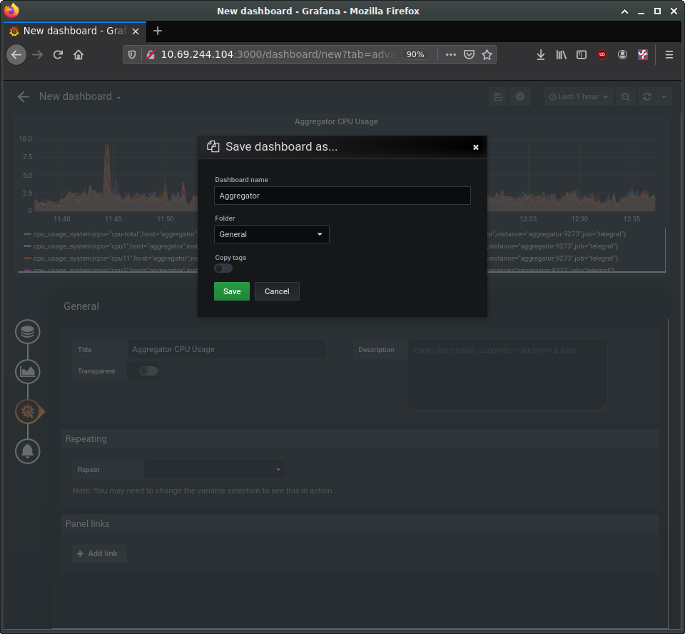Click the insecure connection lock icon
This screenshot has height=634, width=685.
coord(151,55)
